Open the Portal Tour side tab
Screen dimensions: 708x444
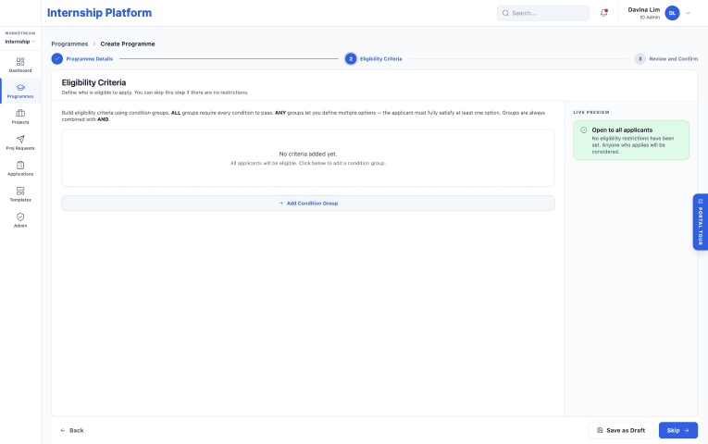701,222
